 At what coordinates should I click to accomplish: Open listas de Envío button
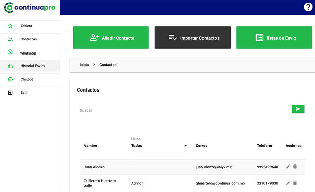274,38
